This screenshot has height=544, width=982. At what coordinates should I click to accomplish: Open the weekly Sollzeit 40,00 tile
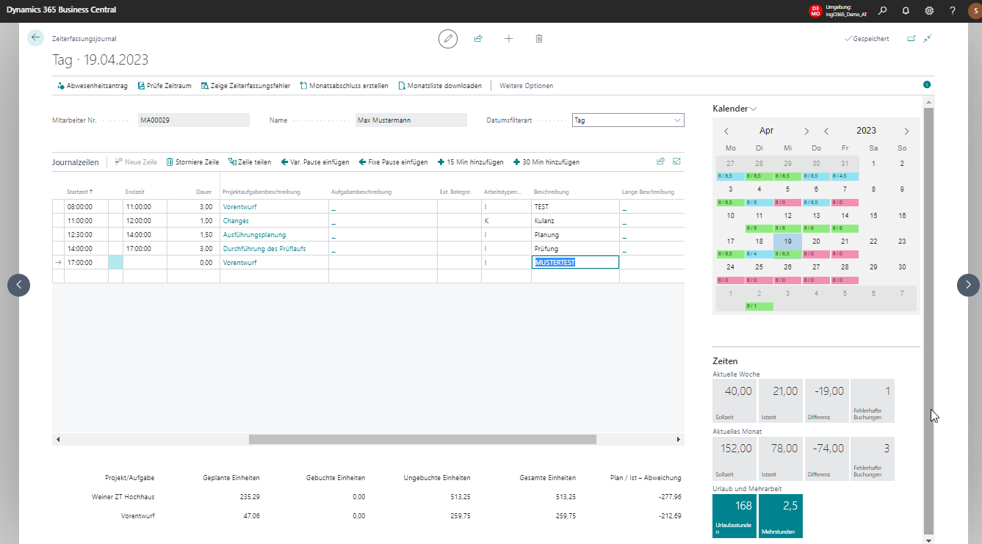point(734,401)
